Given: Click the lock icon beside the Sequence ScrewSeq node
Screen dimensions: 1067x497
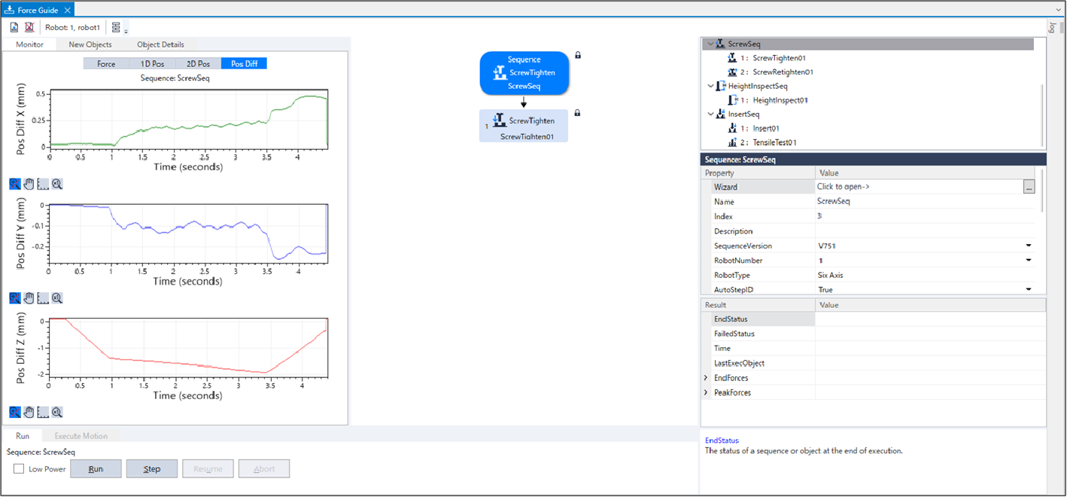Looking at the screenshot, I should pyautogui.click(x=578, y=55).
